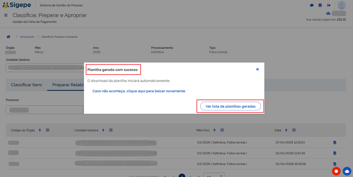353x177 pixels.
Task: Open the user avatar profile
Action: (x=342, y=5)
